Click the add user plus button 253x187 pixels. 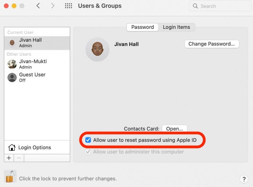[9, 158]
